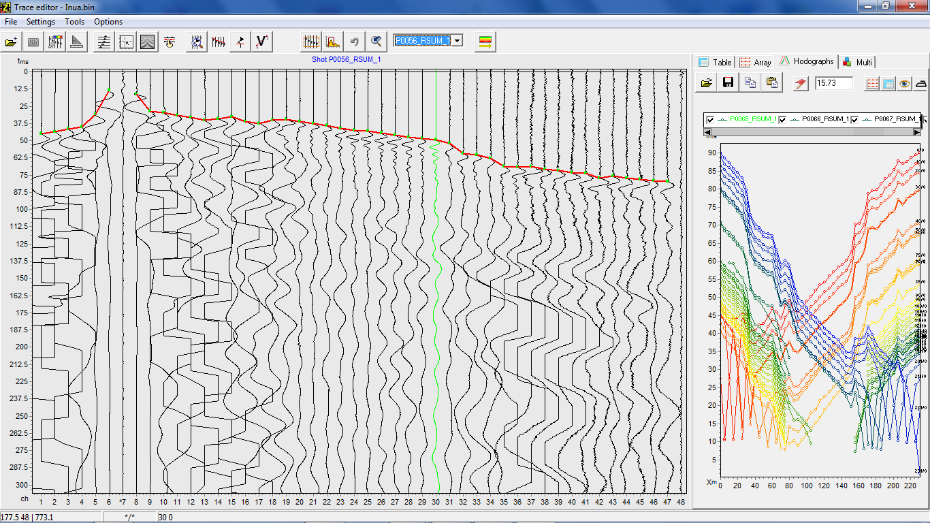Click the open file folder icon in main toolbar
Viewport: 930px width, 523px height.
12,42
